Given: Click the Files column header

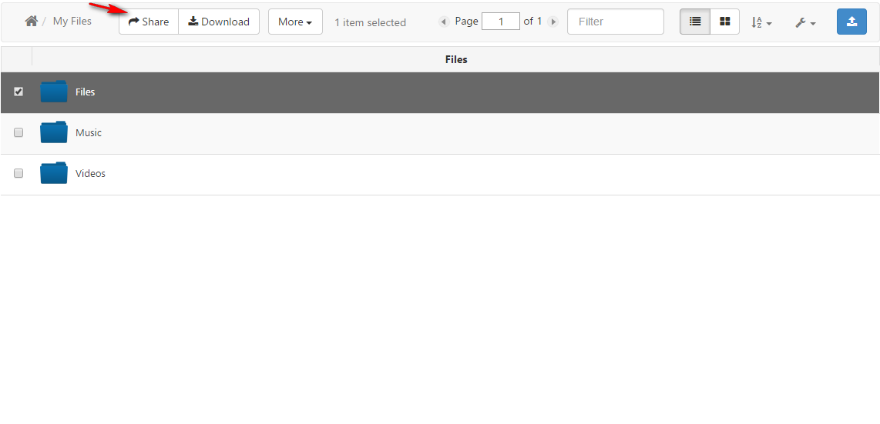Looking at the screenshot, I should point(455,59).
